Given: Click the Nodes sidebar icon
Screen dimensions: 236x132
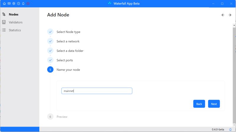Looking at the screenshot, I should coord(4,14).
